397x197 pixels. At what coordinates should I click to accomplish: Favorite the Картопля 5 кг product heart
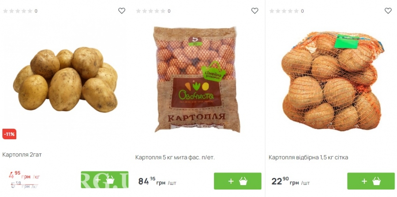click(255, 11)
